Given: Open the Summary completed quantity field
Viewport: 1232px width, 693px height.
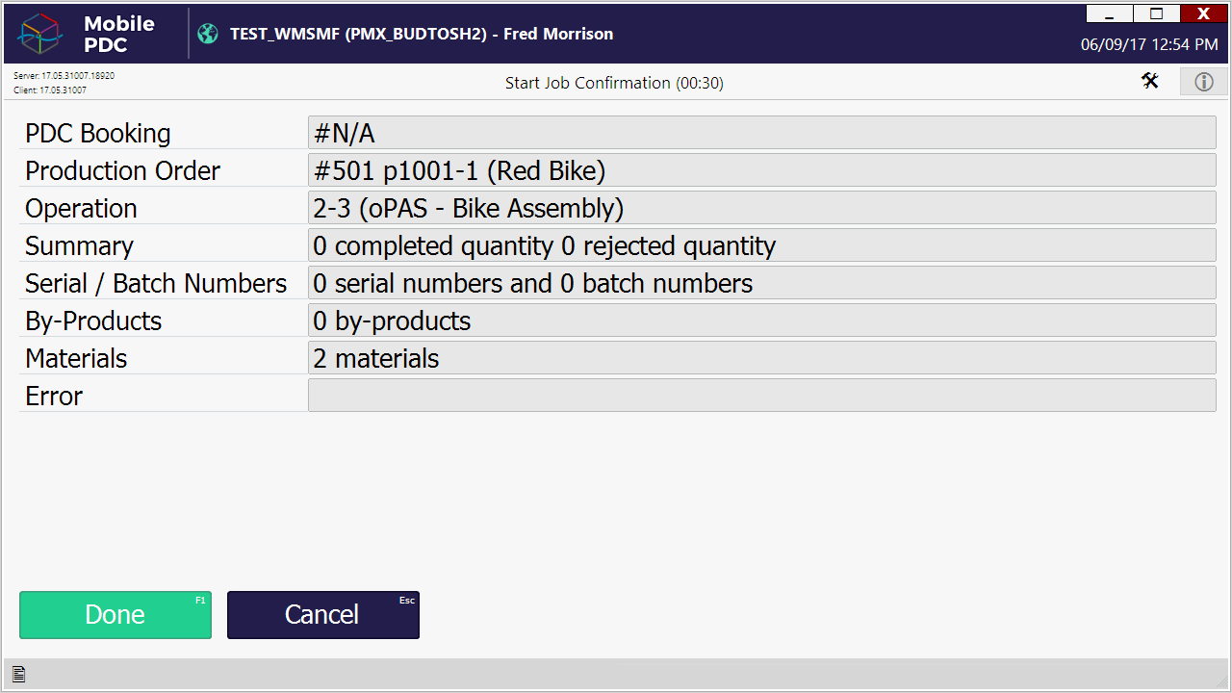Looking at the screenshot, I should 761,245.
